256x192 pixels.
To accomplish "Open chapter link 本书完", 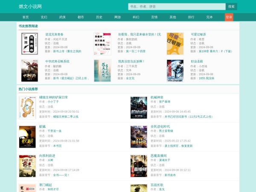I will pyautogui.click(x=57, y=146).
